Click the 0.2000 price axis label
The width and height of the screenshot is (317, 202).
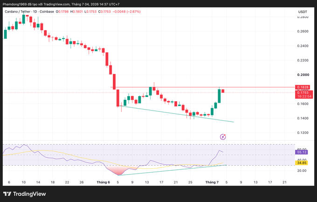(x=303, y=75)
